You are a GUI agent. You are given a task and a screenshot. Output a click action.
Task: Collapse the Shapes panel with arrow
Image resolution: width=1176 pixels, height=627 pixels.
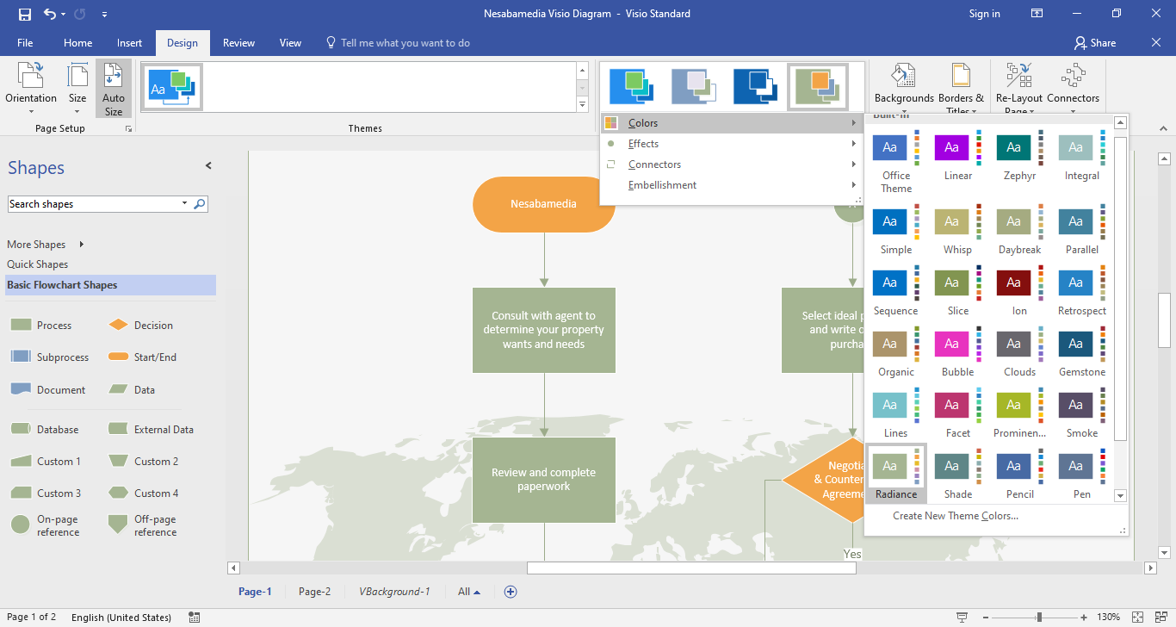[208, 166]
